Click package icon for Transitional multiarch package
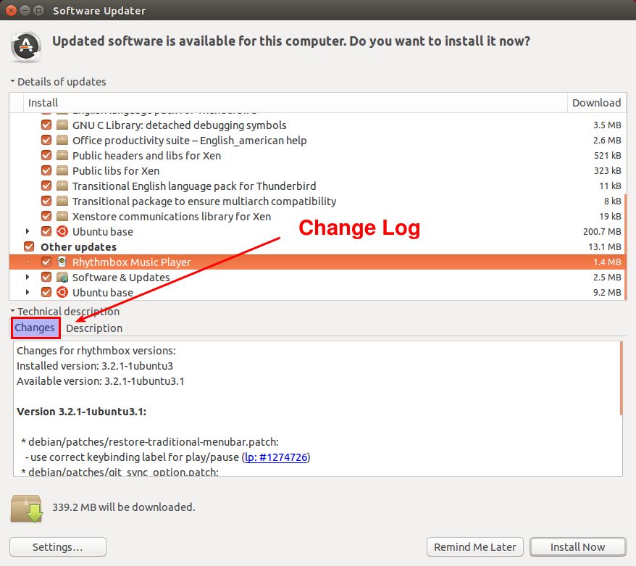The height and width of the screenshot is (566, 636). (62, 201)
